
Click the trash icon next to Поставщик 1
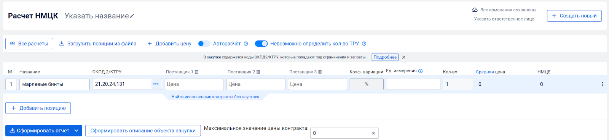197,72
